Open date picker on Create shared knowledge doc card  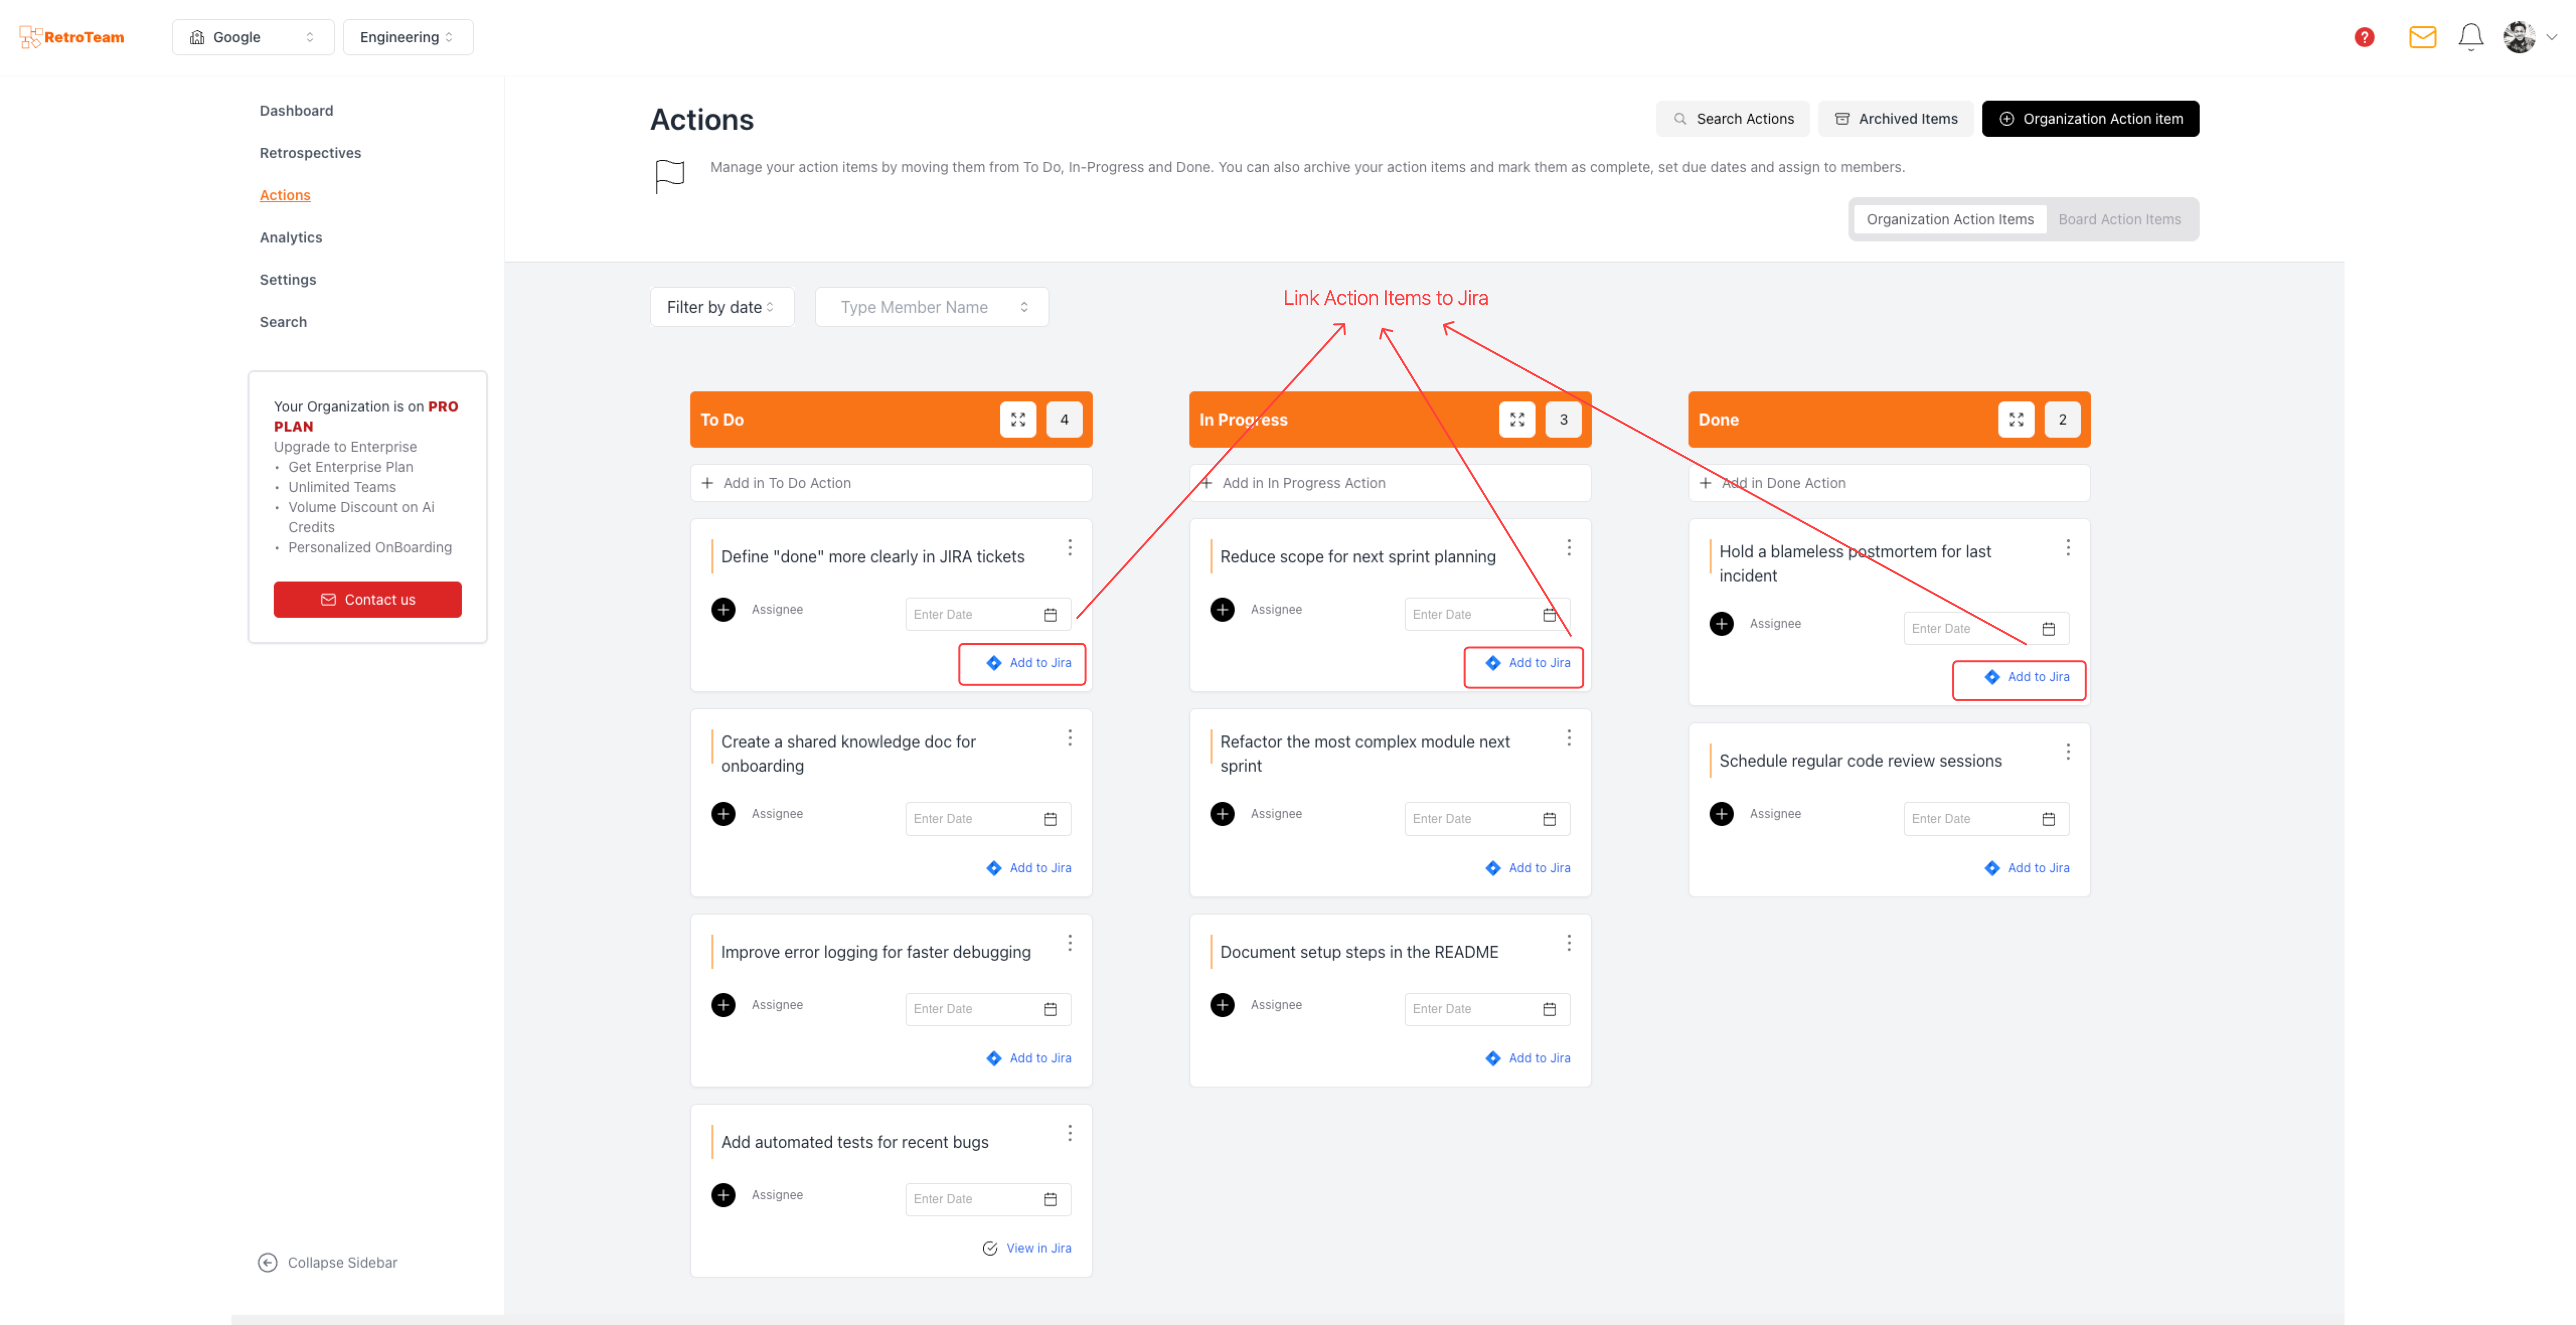(1050, 819)
